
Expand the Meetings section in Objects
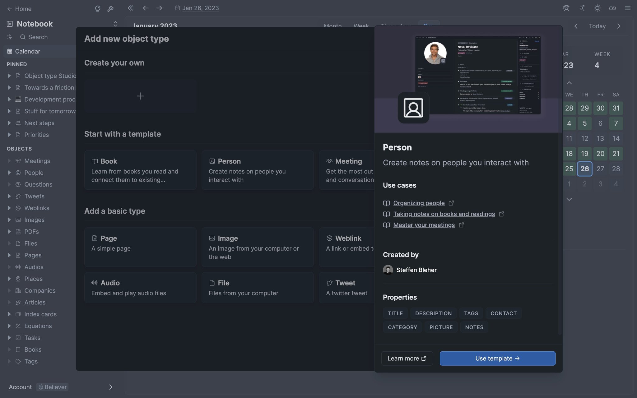click(8, 161)
